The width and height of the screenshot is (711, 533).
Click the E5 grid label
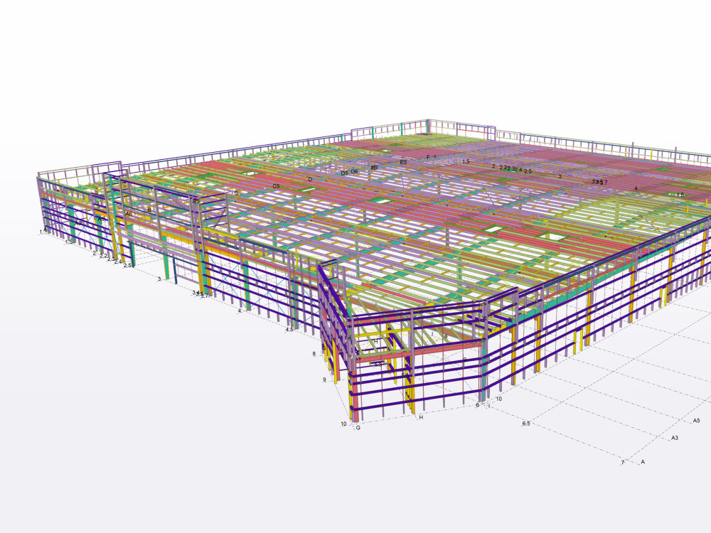(x=403, y=162)
